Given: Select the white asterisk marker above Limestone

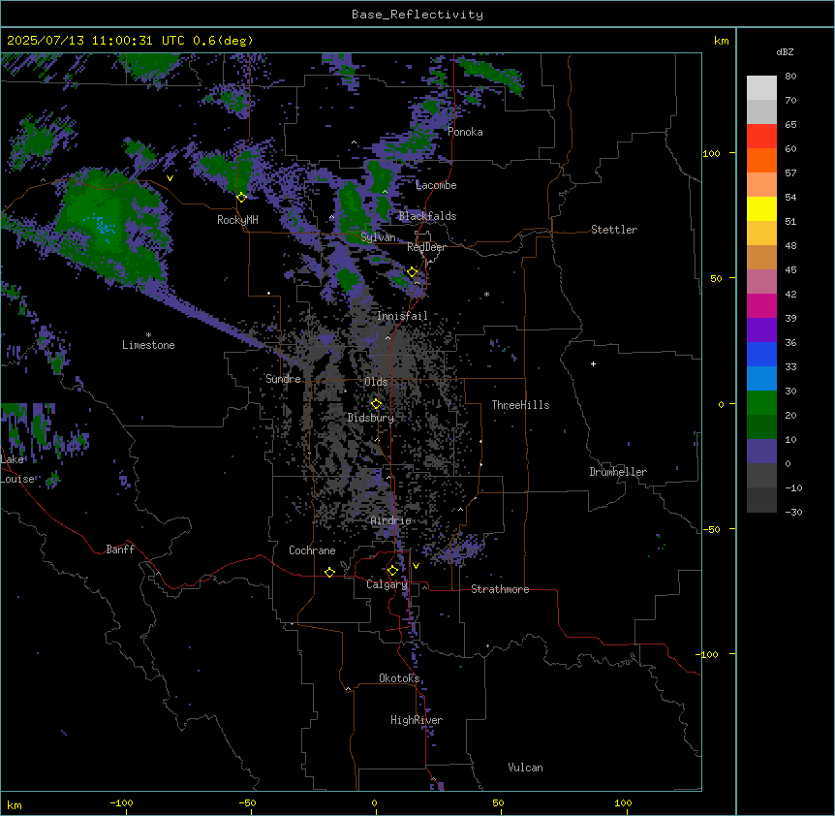Looking at the screenshot, I should [x=148, y=335].
